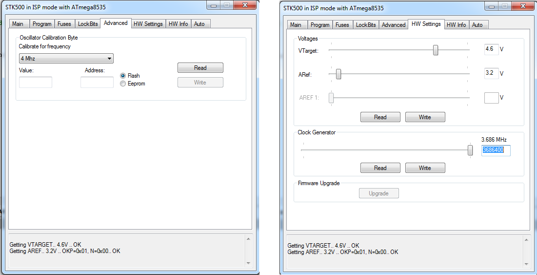
Task: Click the ARef voltage slider thumb
Action: (x=338, y=74)
